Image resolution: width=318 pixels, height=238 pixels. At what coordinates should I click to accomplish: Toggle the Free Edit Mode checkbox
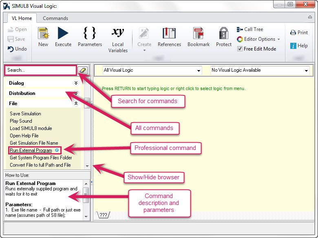(x=240, y=49)
